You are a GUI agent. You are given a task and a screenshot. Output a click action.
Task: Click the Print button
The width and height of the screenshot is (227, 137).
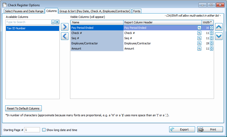click(210, 129)
